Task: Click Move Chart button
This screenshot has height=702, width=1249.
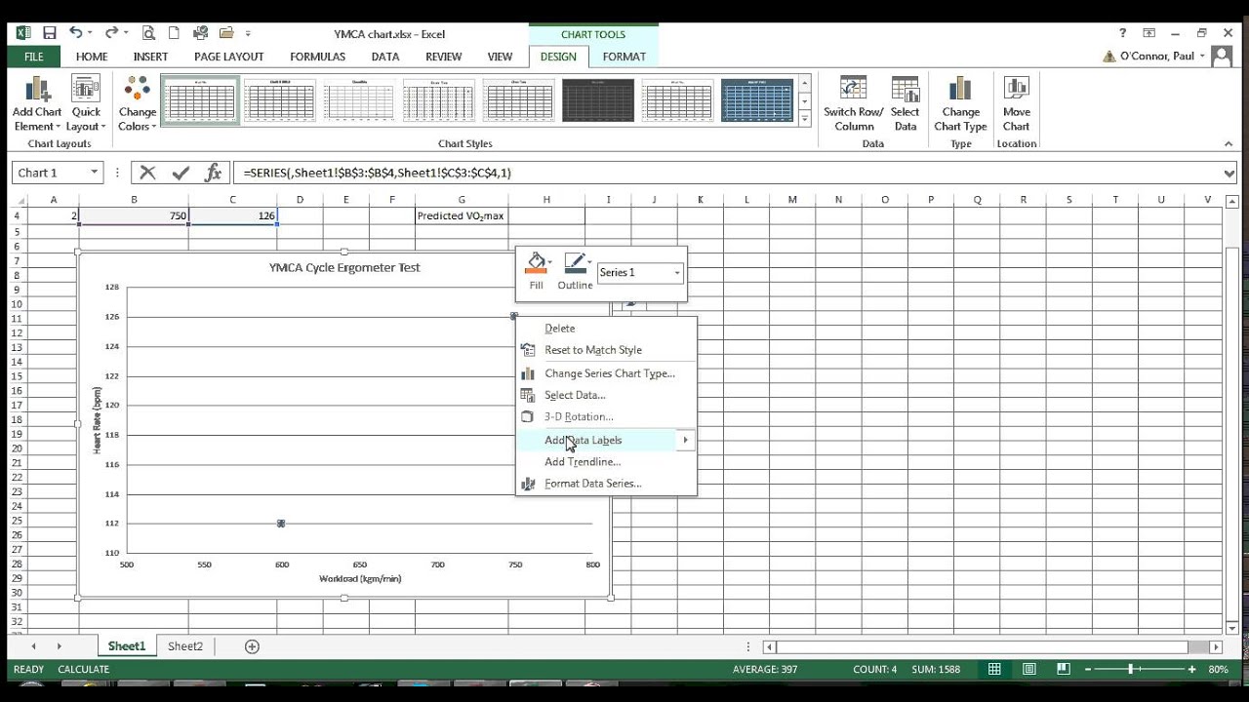Action: (1016, 104)
